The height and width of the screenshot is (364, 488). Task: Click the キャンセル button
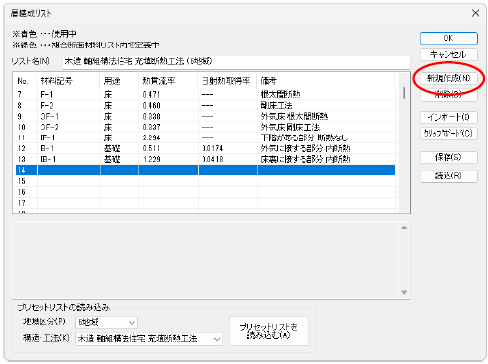coord(448,54)
